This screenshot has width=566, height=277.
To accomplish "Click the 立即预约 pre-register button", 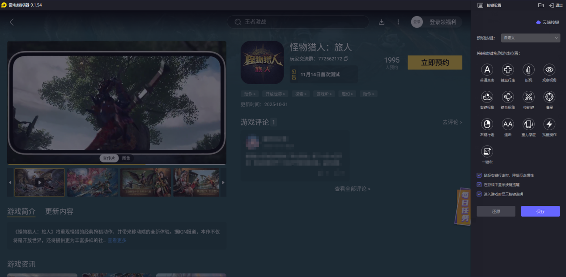I will coord(434,63).
